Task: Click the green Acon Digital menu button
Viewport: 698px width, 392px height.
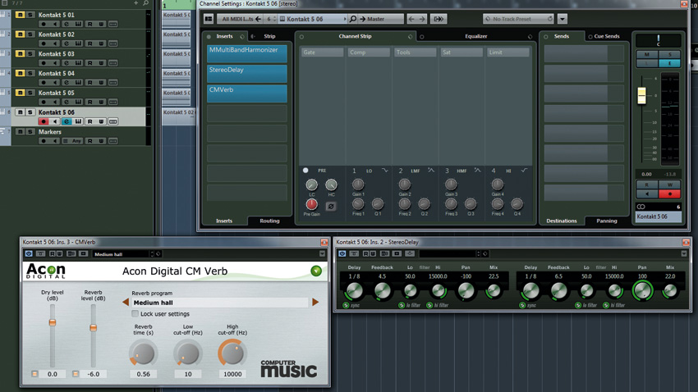Action: coord(316,271)
